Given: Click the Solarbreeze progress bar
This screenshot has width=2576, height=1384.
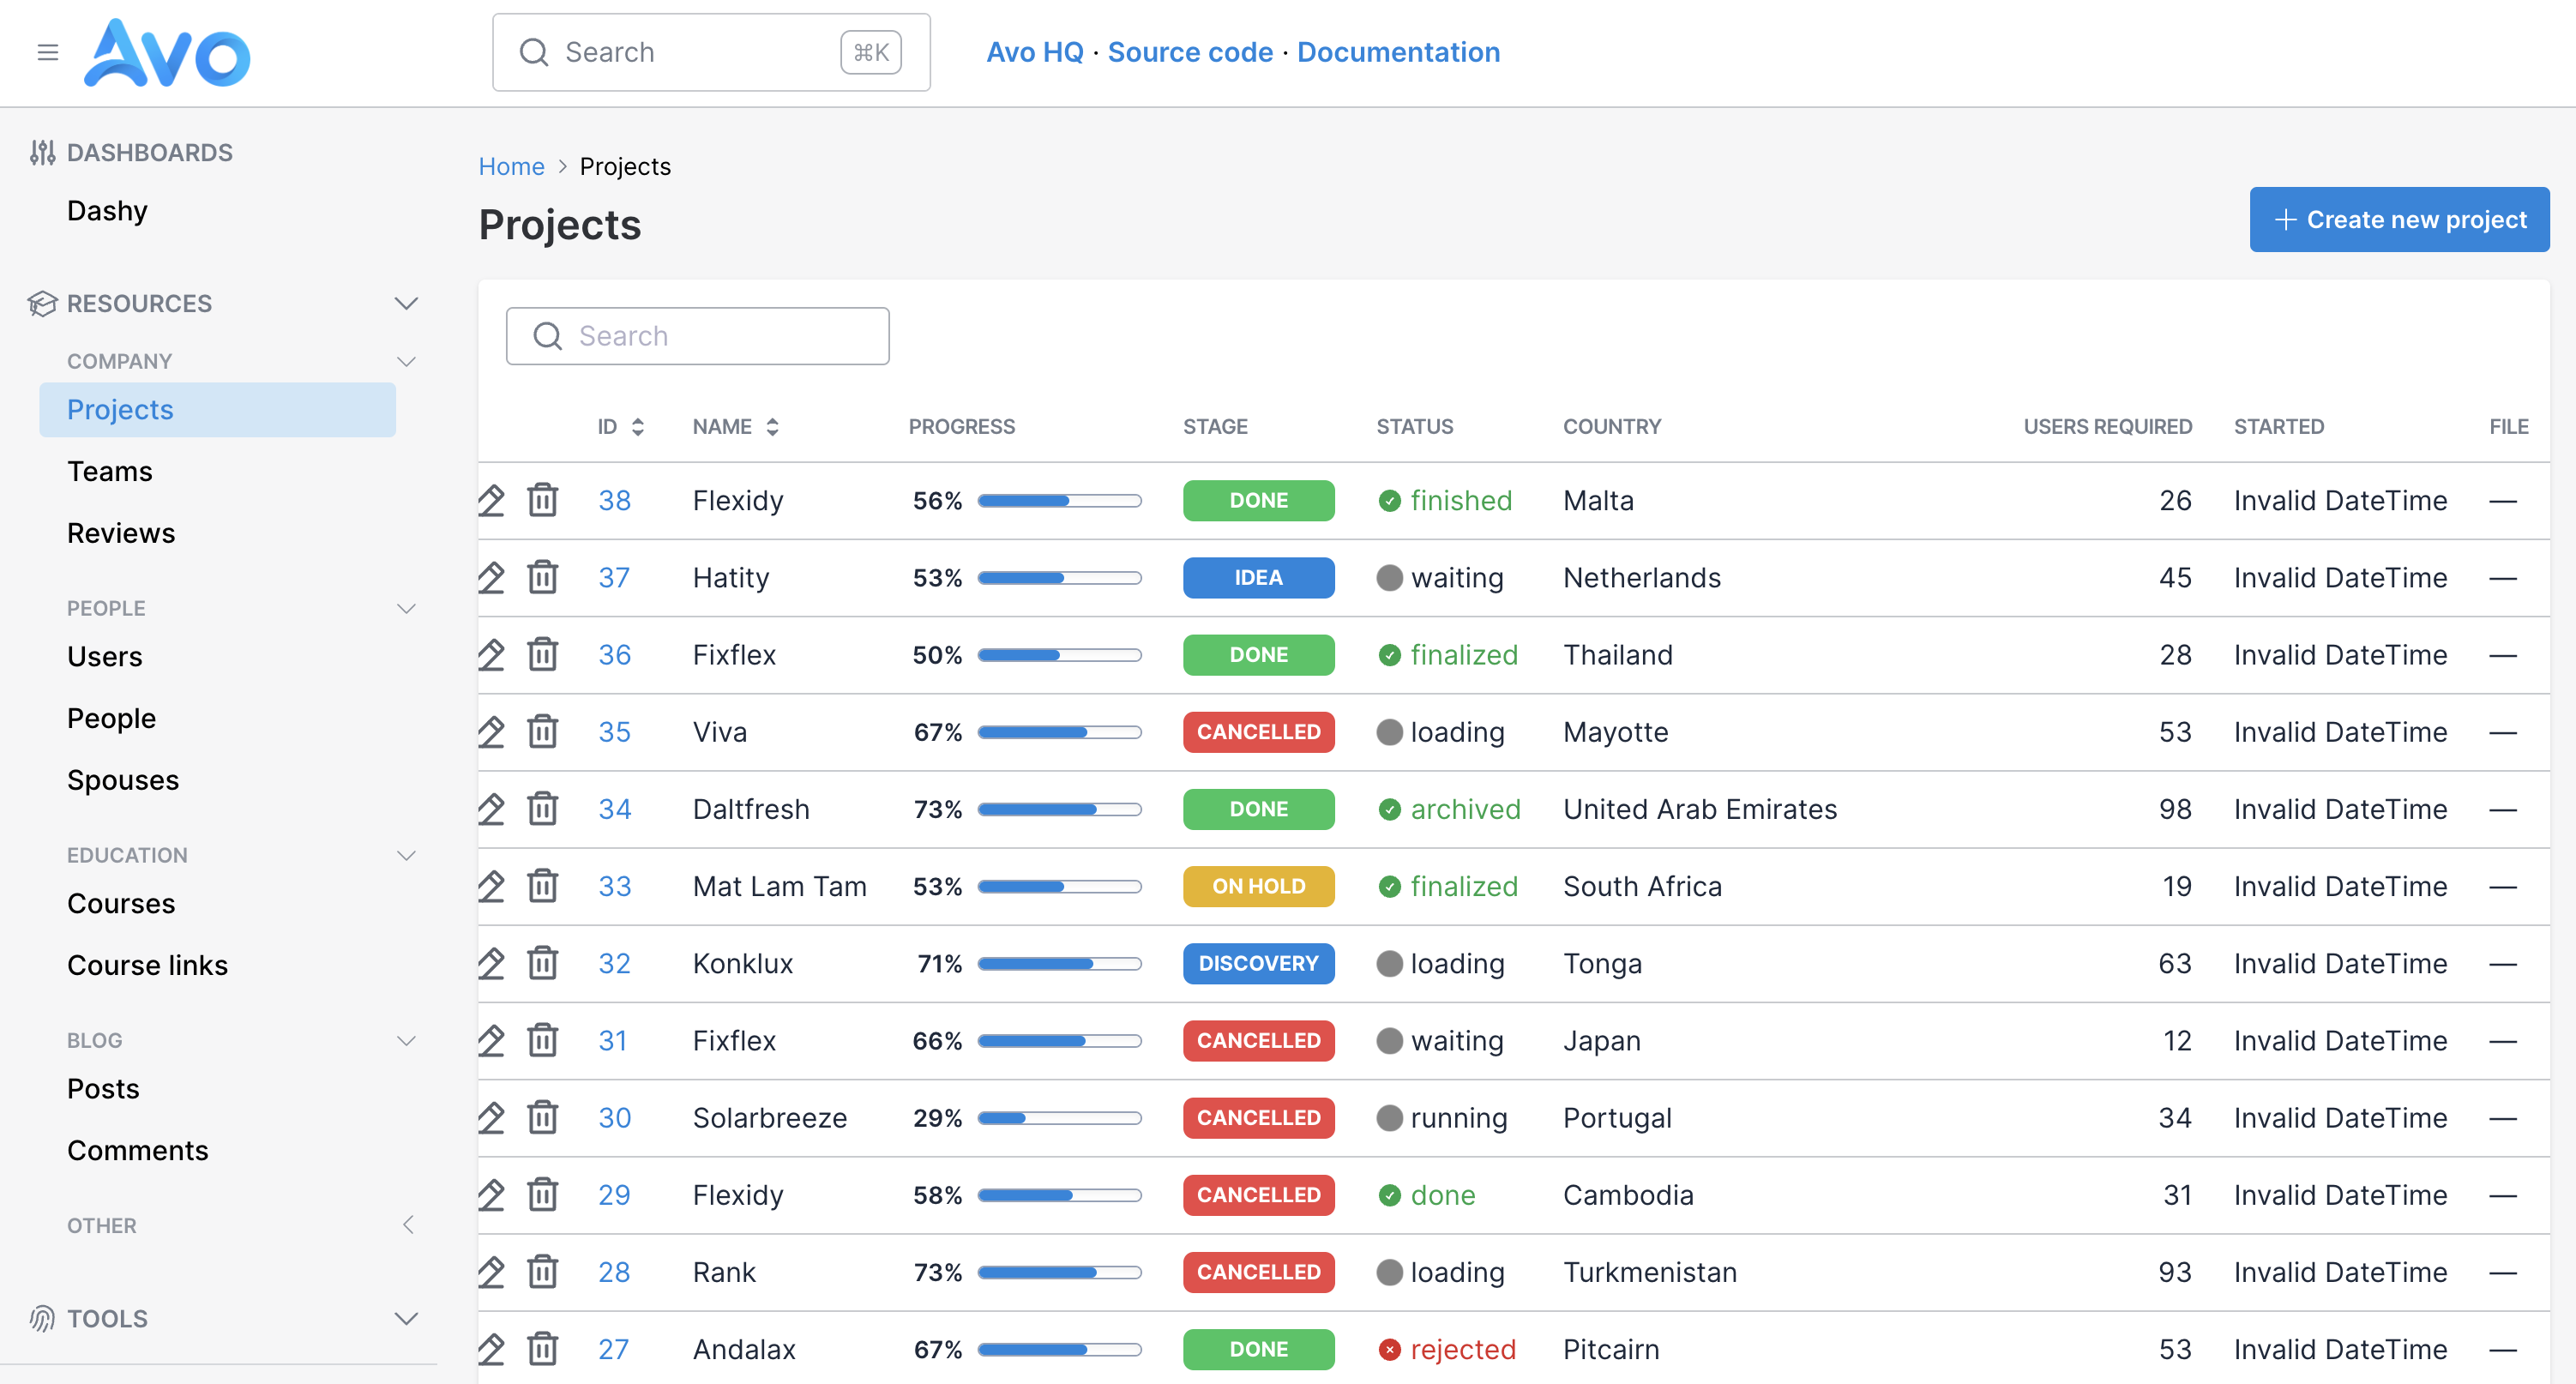Looking at the screenshot, I should (x=1059, y=1118).
